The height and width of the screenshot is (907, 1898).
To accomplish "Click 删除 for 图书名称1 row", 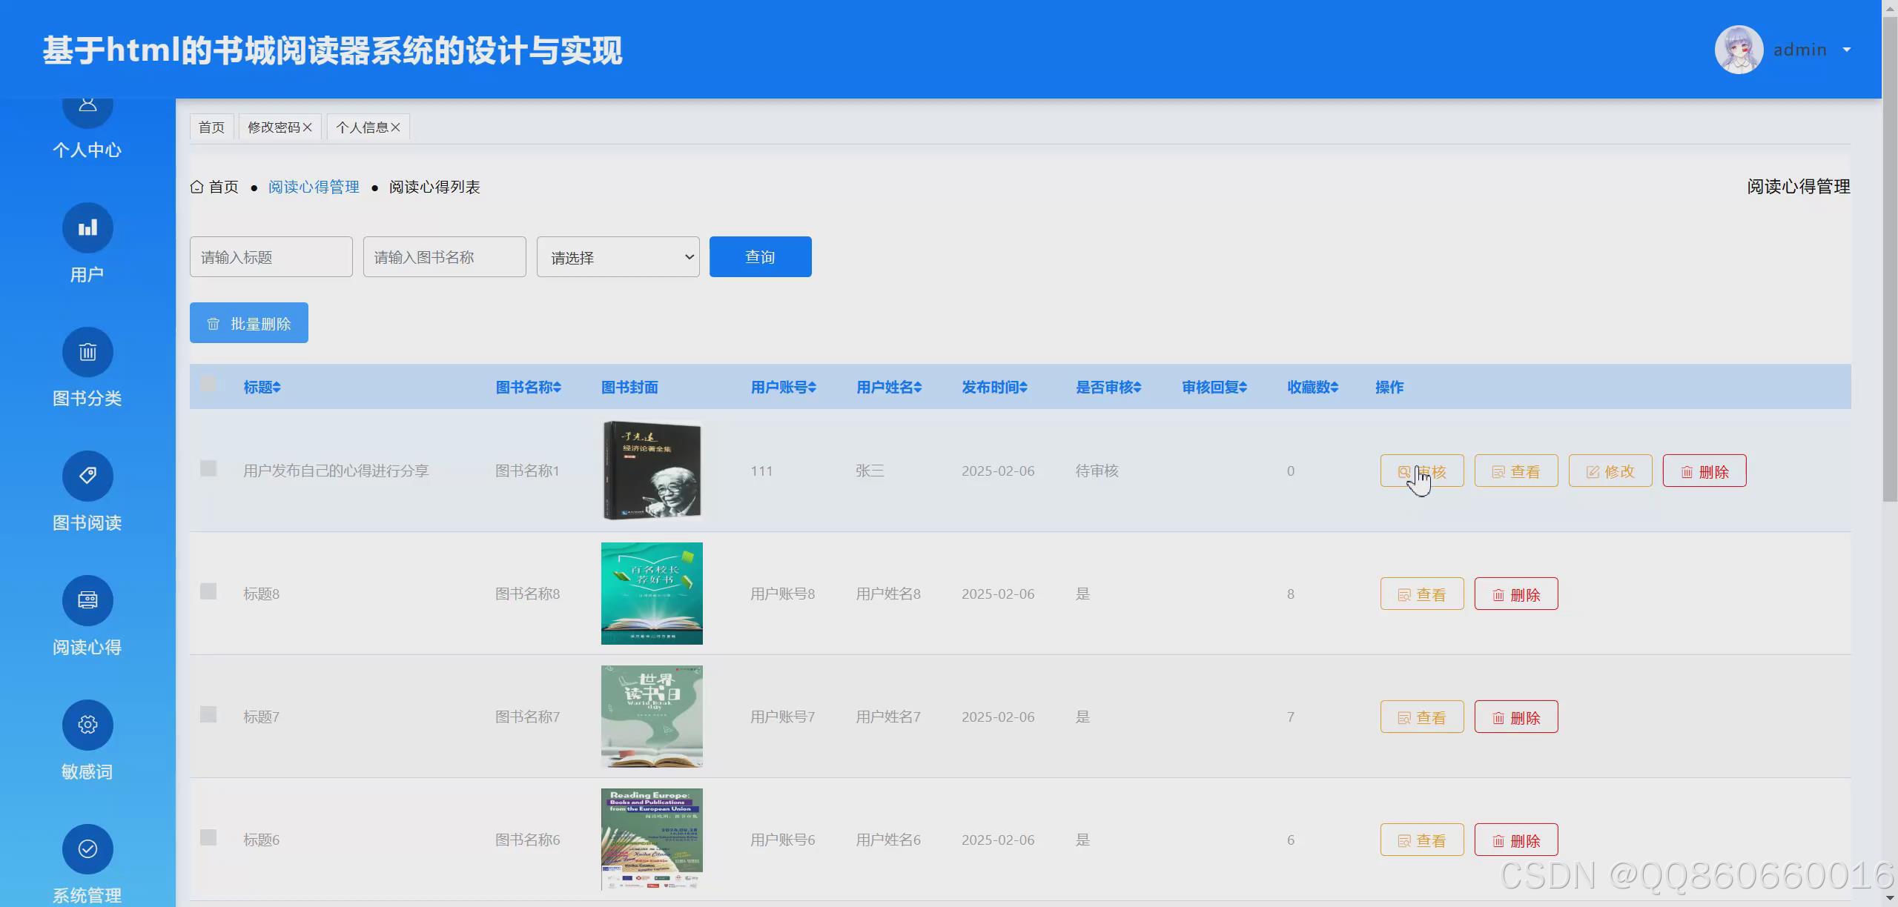I will [x=1704, y=471].
